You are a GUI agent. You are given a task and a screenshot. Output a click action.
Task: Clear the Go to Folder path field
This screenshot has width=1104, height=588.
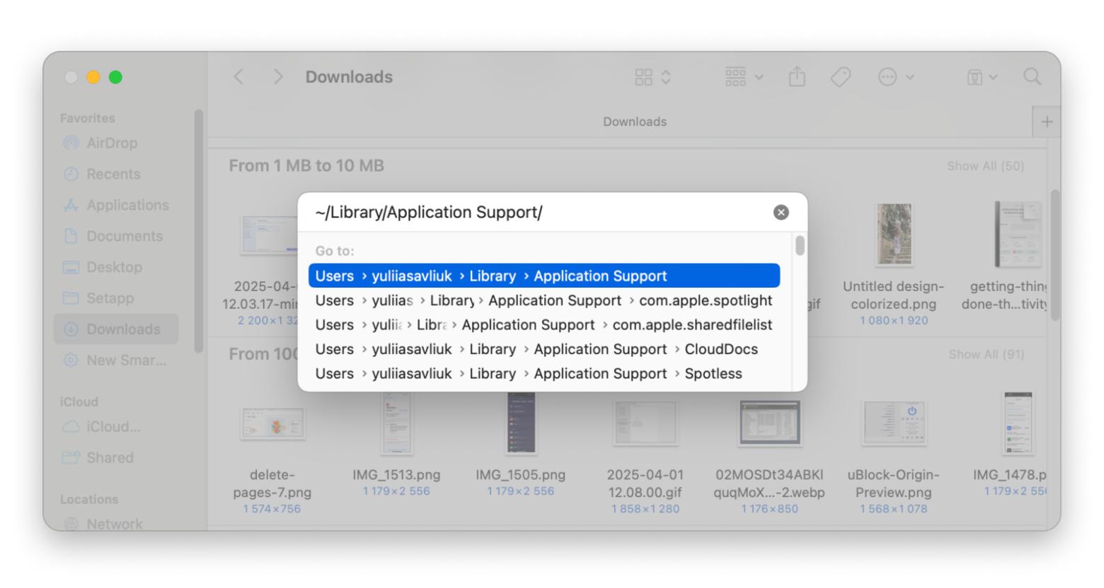(781, 213)
